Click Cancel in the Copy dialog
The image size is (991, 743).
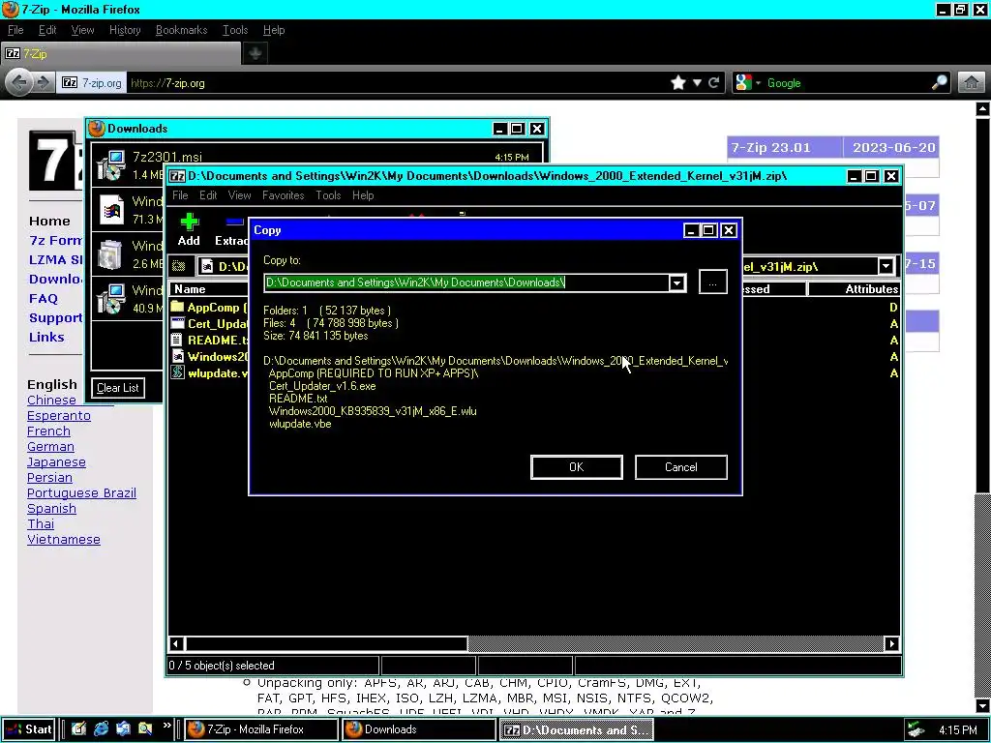click(680, 467)
